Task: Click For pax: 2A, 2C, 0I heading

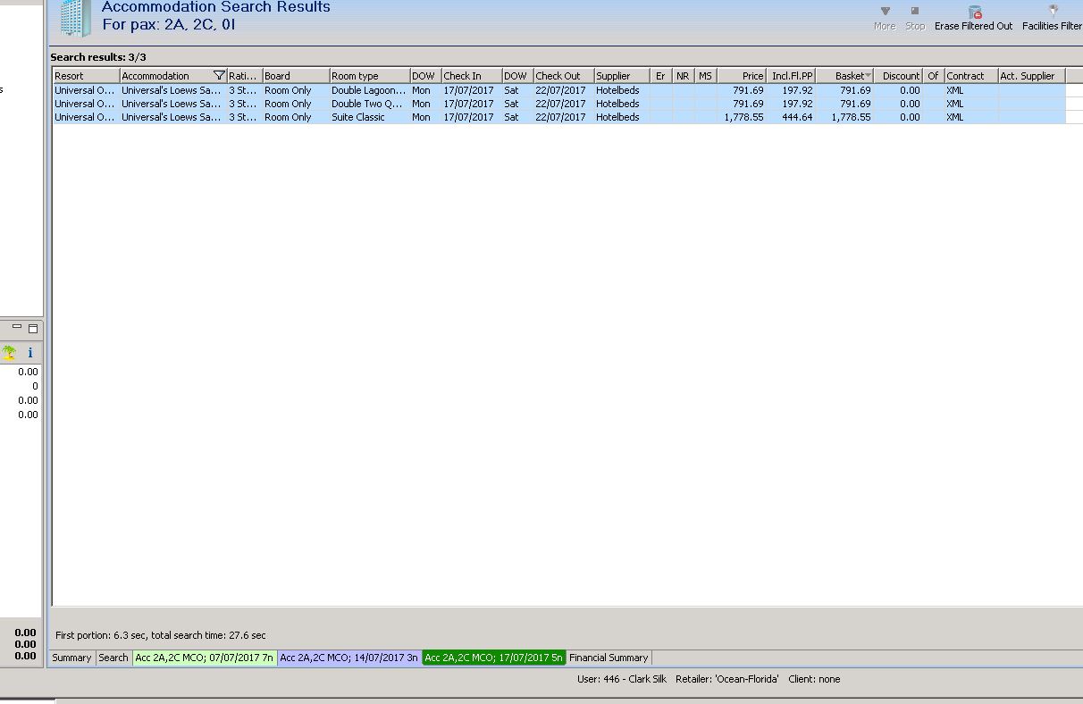Action: tap(169, 25)
